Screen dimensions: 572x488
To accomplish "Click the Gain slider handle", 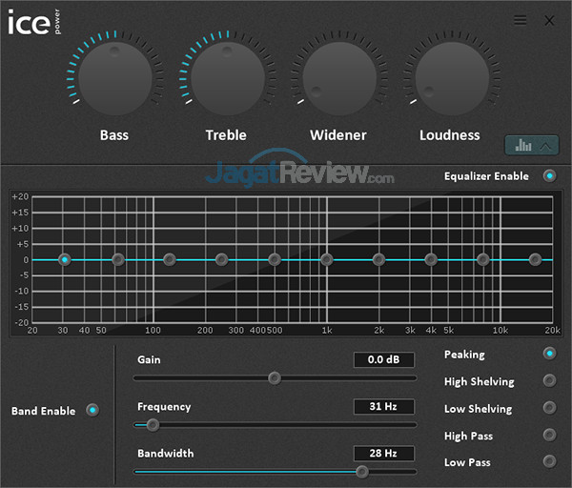I will pos(275,377).
